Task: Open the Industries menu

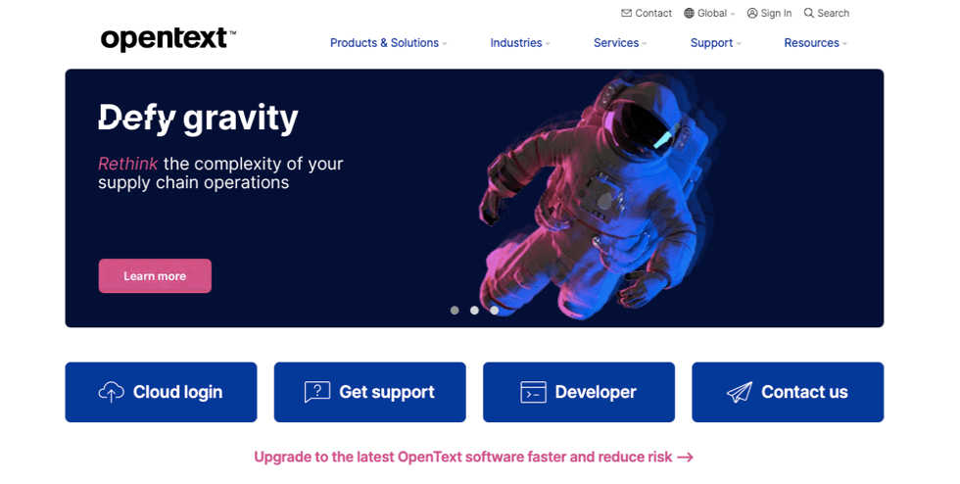Action: [516, 43]
